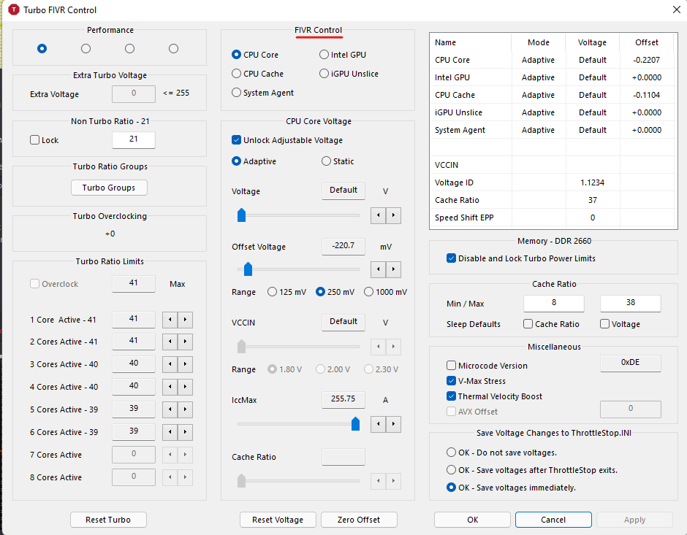The width and height of the screenshot is (687, 535).
Task: Increase the 6 Cores Active ratio arrow
Action: coord(186,432)
